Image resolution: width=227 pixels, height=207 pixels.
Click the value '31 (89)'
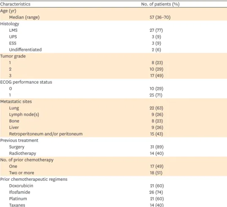point(157,147)
